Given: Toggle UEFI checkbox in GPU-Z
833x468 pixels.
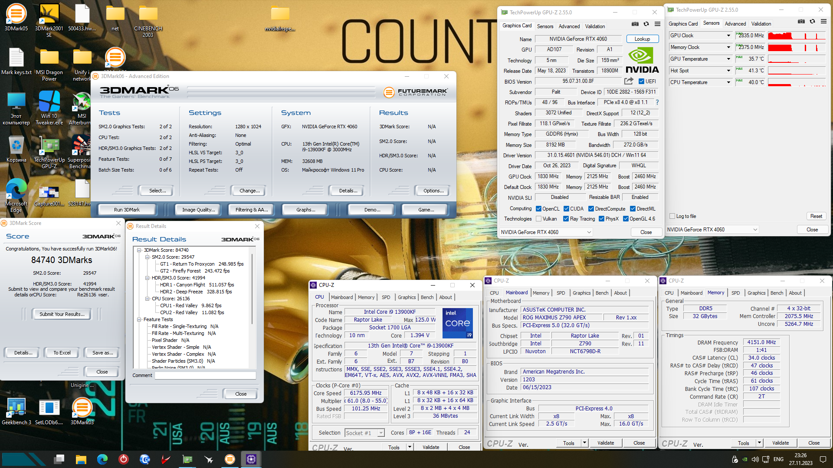Looking at the screenshot, I should pyautogui.click(x=641, y=81).
